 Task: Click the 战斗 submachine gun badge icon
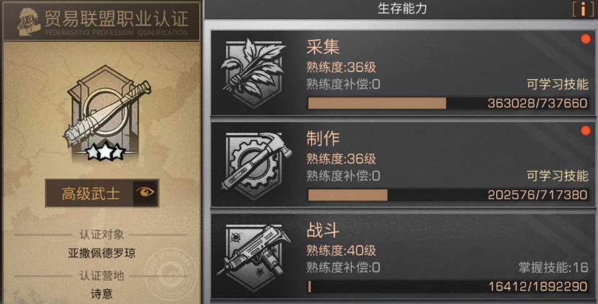click(253, 250)
